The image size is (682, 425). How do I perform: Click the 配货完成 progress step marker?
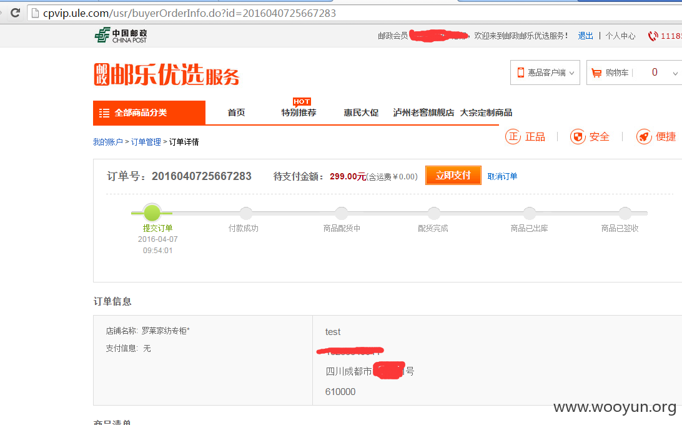[433, 213]
